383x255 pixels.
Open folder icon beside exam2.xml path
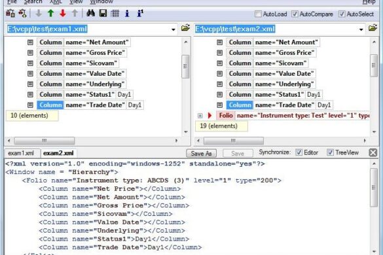pyautogui.click(x=373, y=28)
